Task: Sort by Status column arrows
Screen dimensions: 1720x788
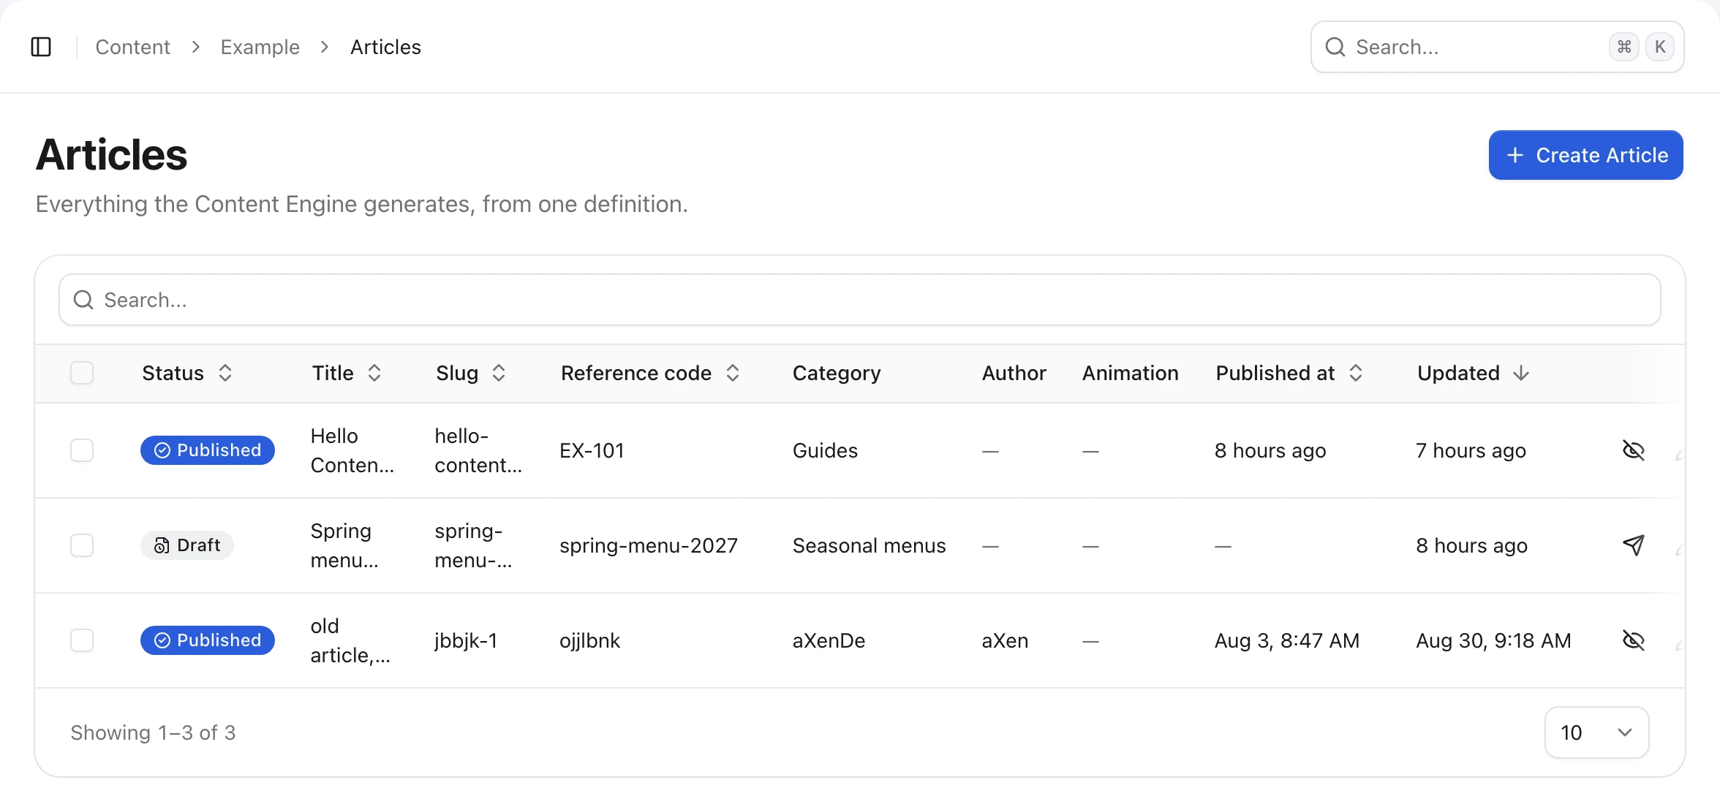Action: point(225,373)
